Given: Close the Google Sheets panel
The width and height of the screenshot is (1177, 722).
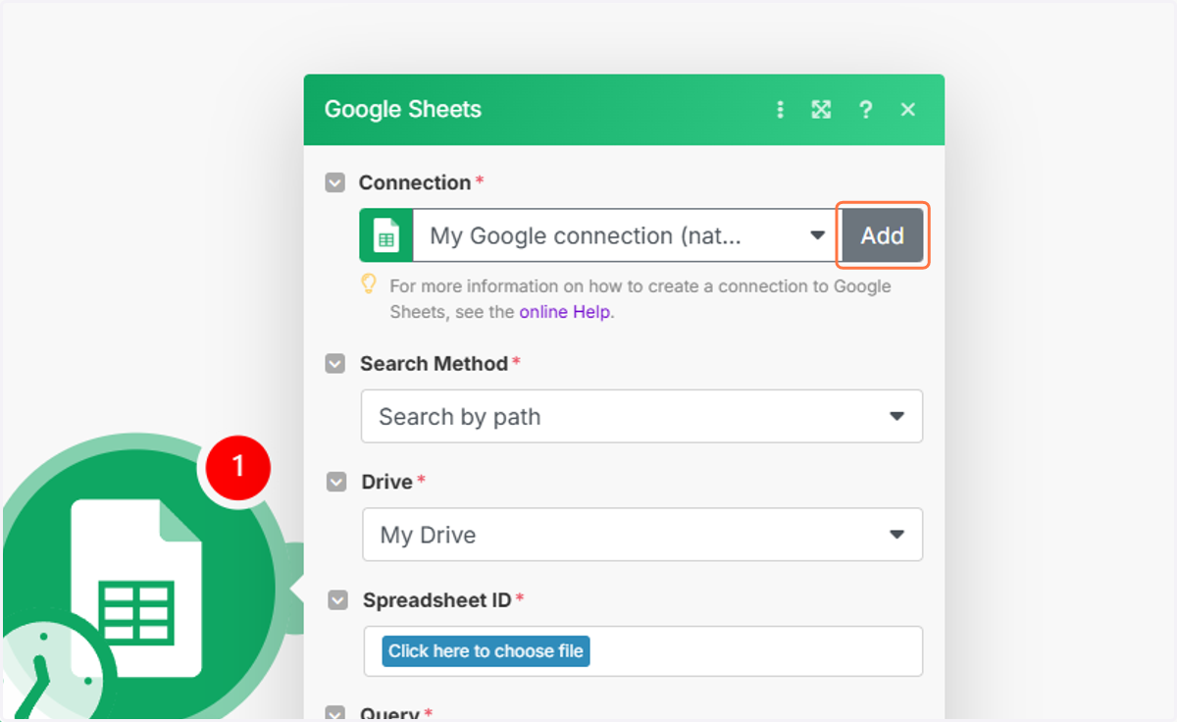Looking at the screenshot, I should [x=908, y=110].
